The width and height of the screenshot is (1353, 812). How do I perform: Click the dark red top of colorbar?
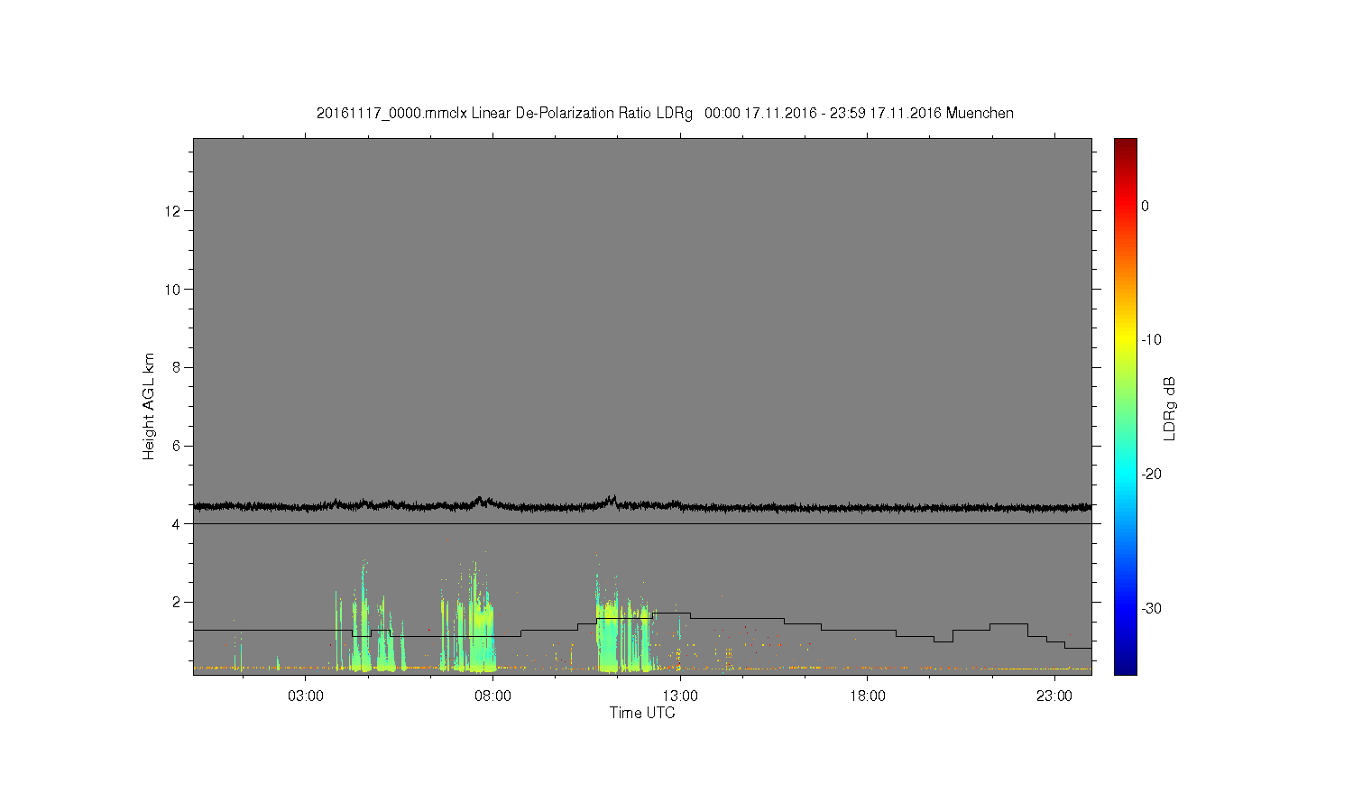[x=1126, y=144]
